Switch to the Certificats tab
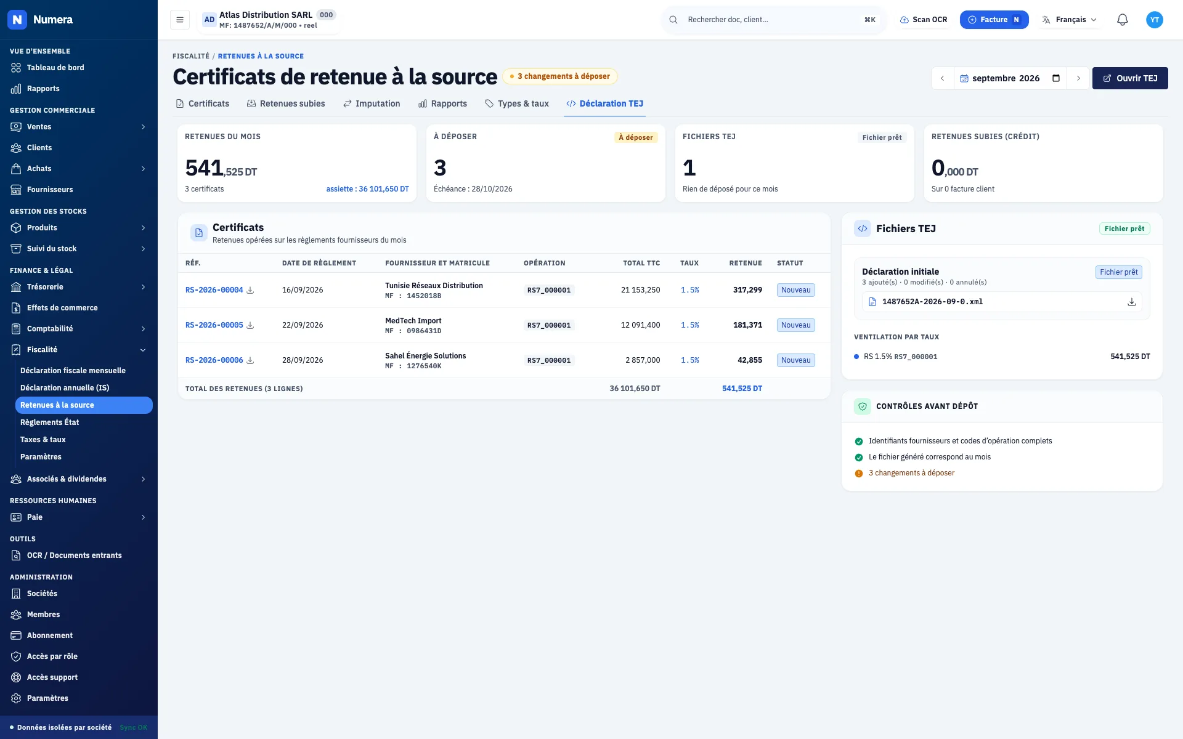The height and width of the screenshot is (739, 1183). pos(203,103)
